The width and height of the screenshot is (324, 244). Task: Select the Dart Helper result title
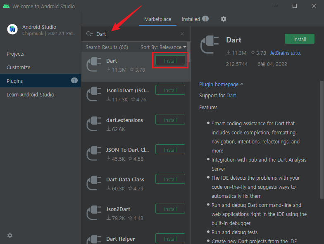point(121,239)
